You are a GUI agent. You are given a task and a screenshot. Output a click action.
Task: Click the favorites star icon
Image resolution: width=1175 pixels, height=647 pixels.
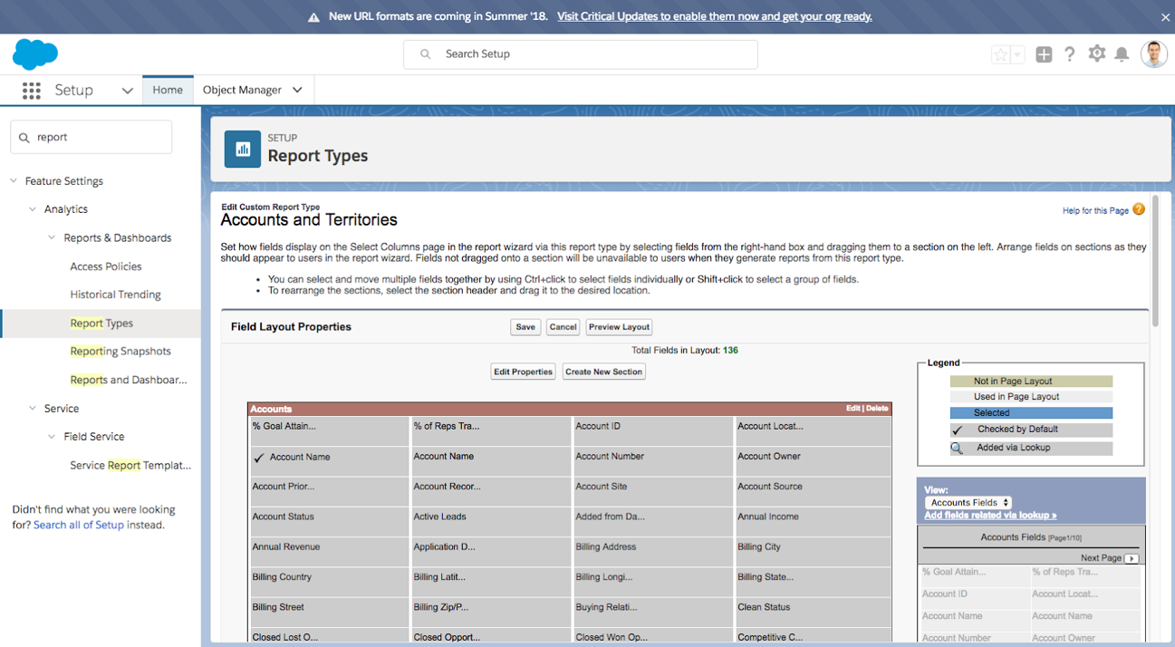(x=1000, y=54)
